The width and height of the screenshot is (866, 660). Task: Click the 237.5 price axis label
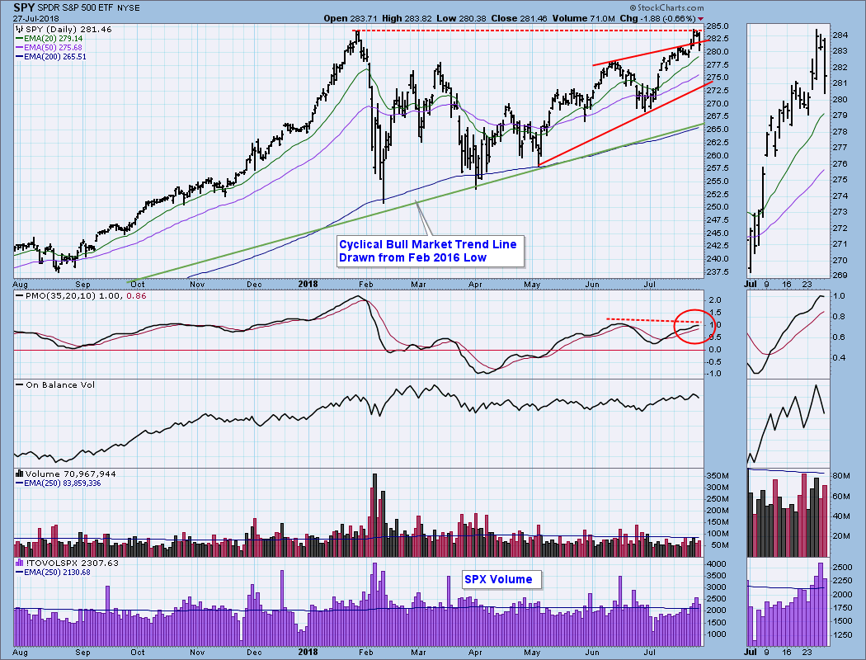click(718, 271)
